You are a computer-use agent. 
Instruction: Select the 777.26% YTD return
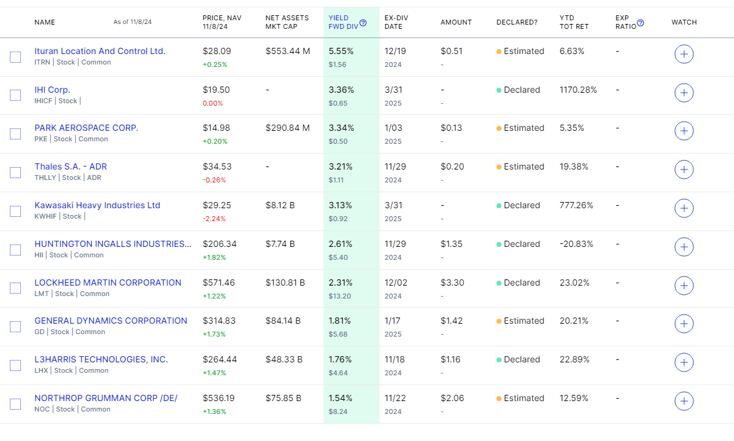(576, 205)
